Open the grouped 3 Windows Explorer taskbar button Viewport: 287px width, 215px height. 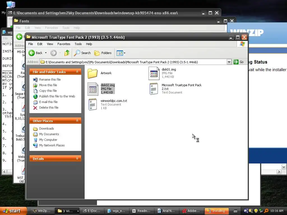point(67,211)
